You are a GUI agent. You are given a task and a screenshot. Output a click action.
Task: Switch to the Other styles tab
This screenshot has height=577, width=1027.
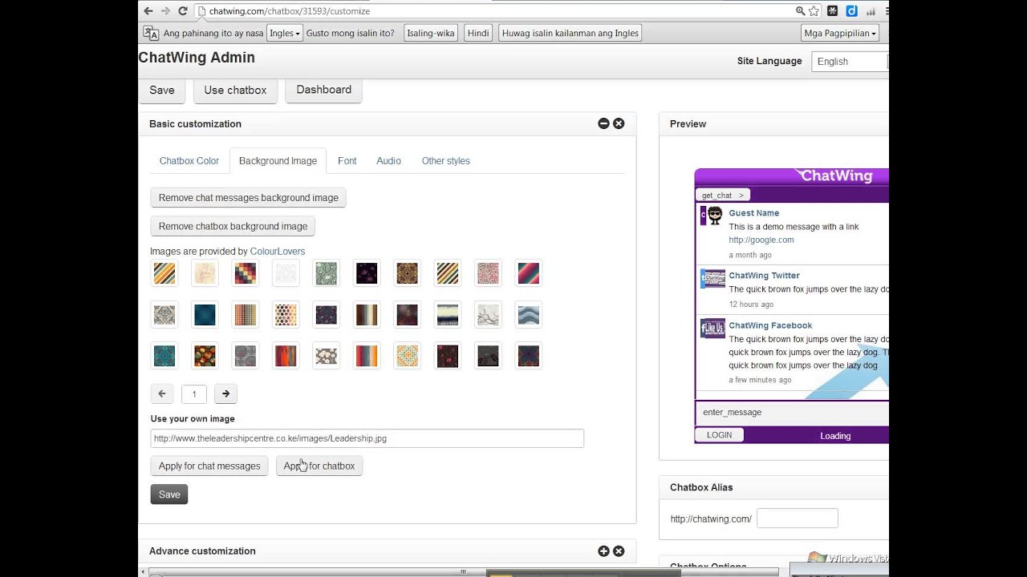pos(446,160)
